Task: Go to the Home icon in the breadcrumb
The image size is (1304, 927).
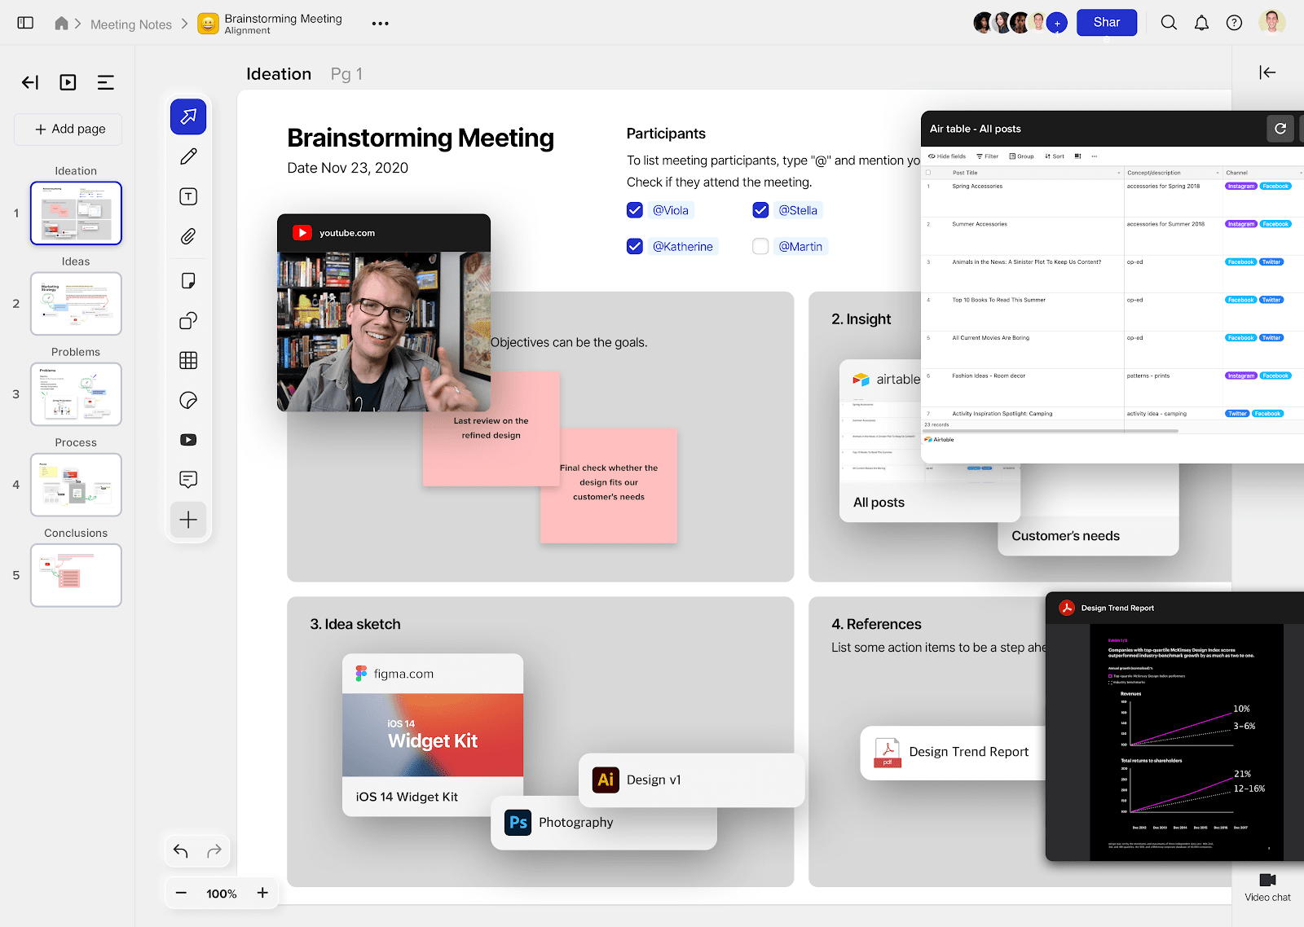Action: click(x=61, y=23)
